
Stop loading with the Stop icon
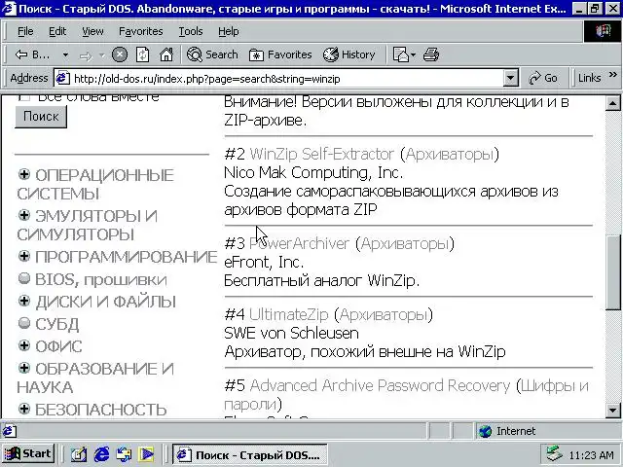119,54
